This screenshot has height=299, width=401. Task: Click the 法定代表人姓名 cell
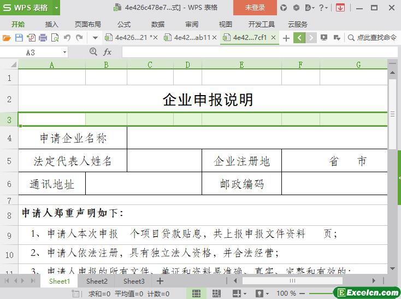click(73, 161)
